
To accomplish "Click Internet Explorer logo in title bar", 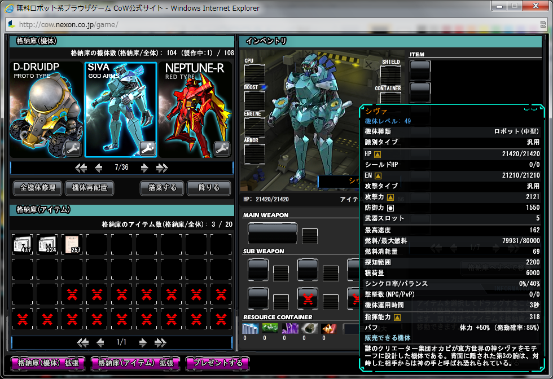I will [10, 8].
